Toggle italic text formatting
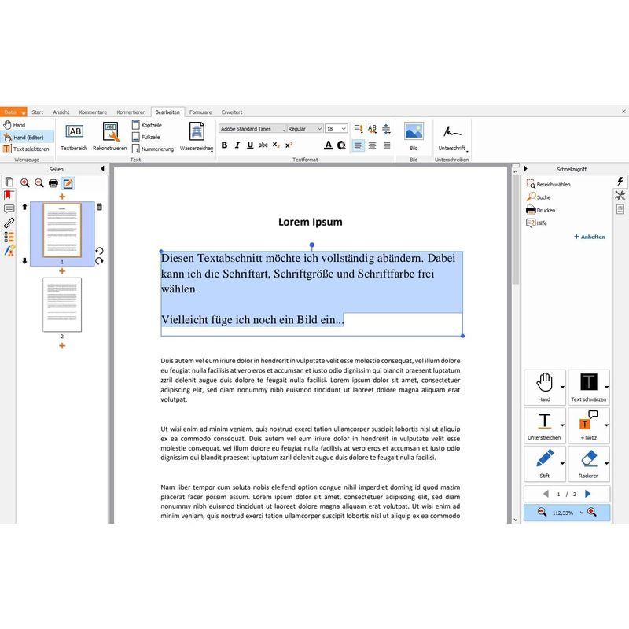This screenshot has width=629, height=629. pyautogui.click(x=237, y=145)
